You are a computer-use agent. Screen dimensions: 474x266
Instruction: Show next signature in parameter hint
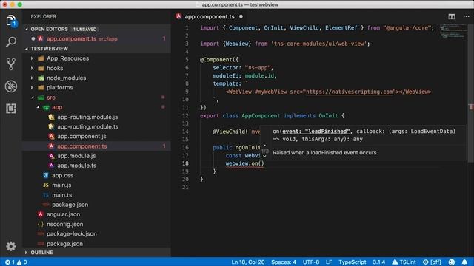pyautogui.click(x=265, y=156)
